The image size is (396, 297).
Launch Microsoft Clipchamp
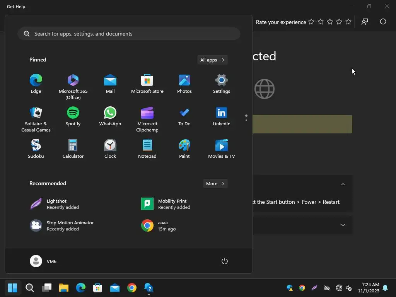coord(147,119)
